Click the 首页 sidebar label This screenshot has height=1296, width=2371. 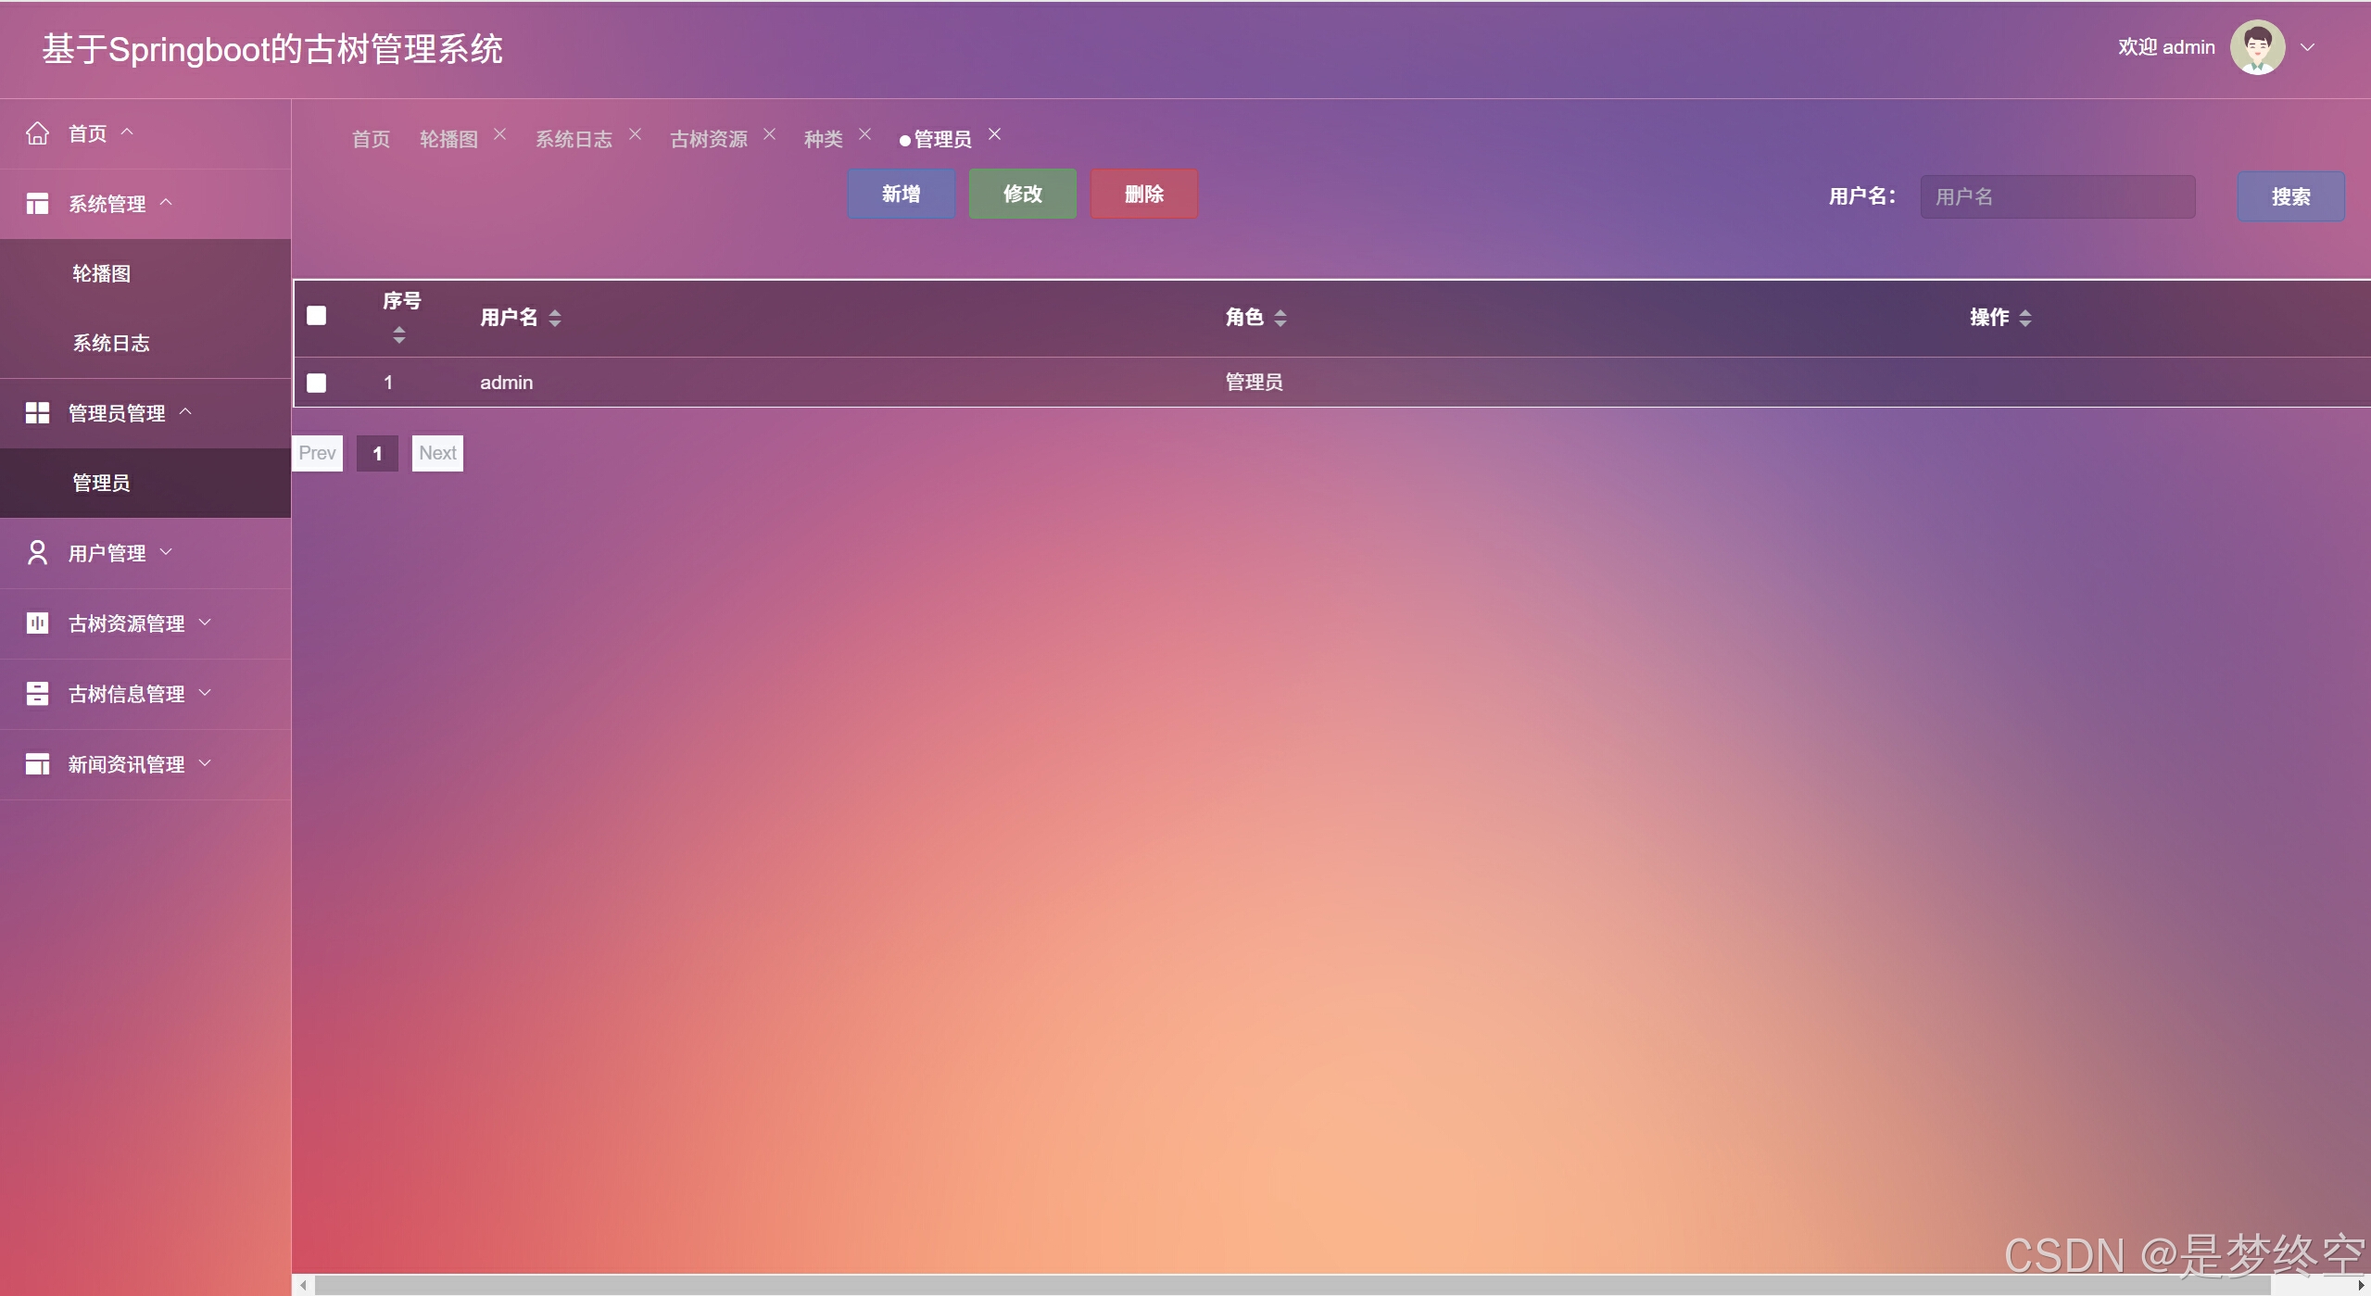coord(88,133)
